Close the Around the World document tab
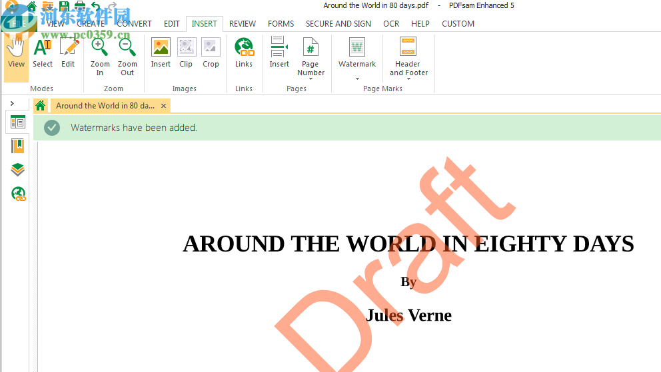 coord(163,106)
